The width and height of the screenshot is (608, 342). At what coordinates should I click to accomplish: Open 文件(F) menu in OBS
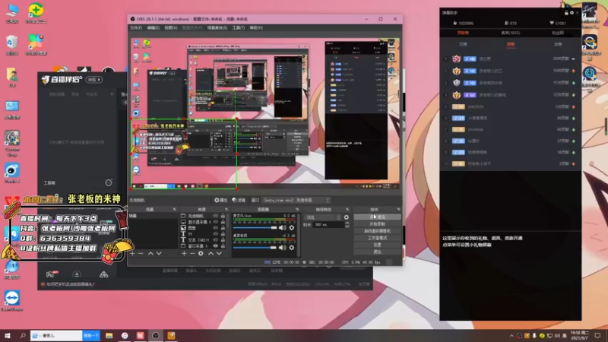(x=136, y=28)
